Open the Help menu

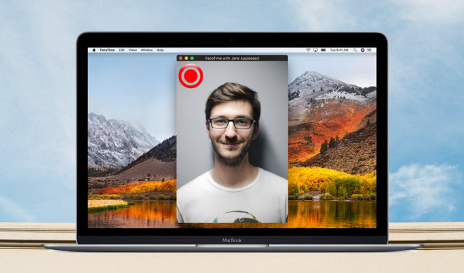(x=160, y=50)
